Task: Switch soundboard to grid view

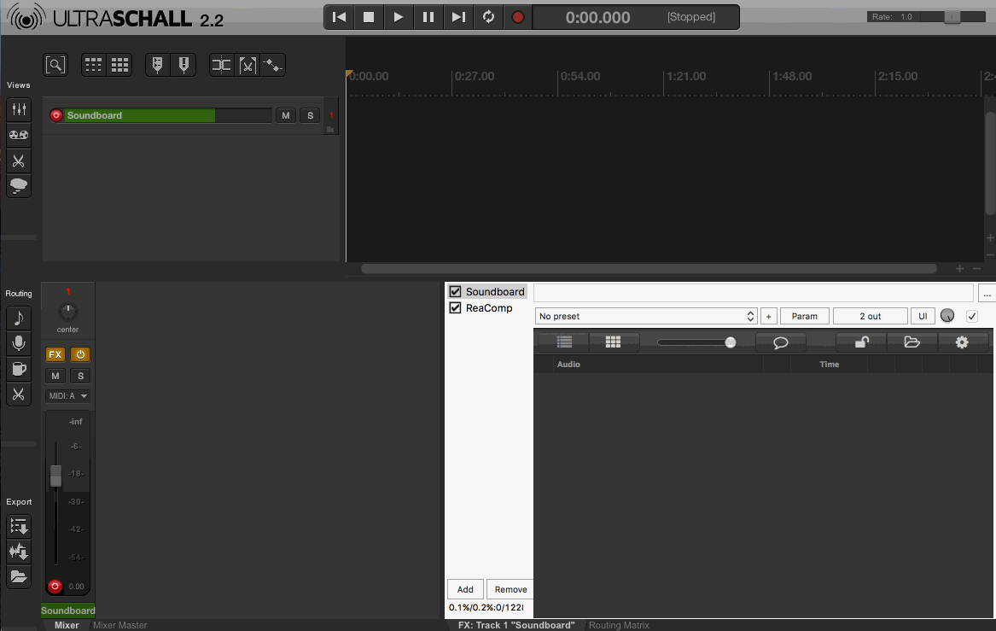Action: click(x=613, y=342)
